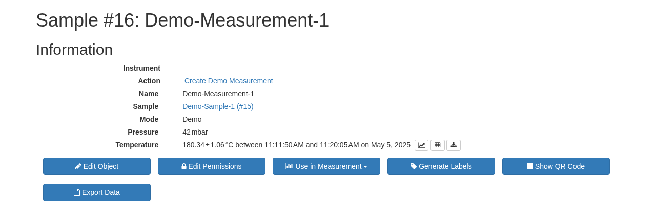The width and height of the screenshot is (656, 219).
Task: Click the QR icon on Show QR Code
Action: (x=530, y=166)
